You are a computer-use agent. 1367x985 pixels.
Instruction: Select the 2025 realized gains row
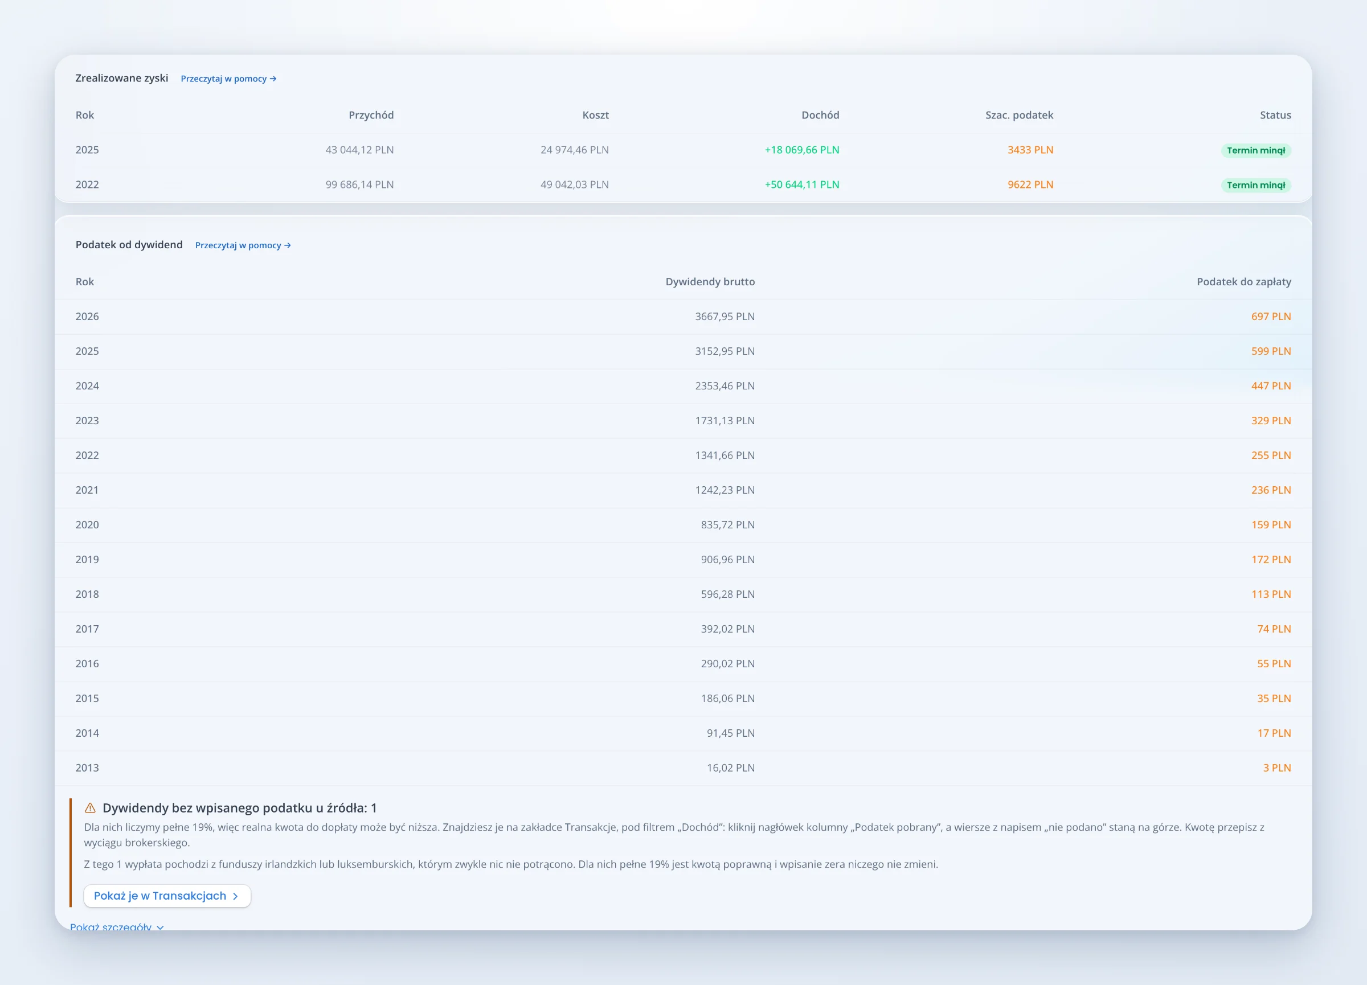[683, 150]
